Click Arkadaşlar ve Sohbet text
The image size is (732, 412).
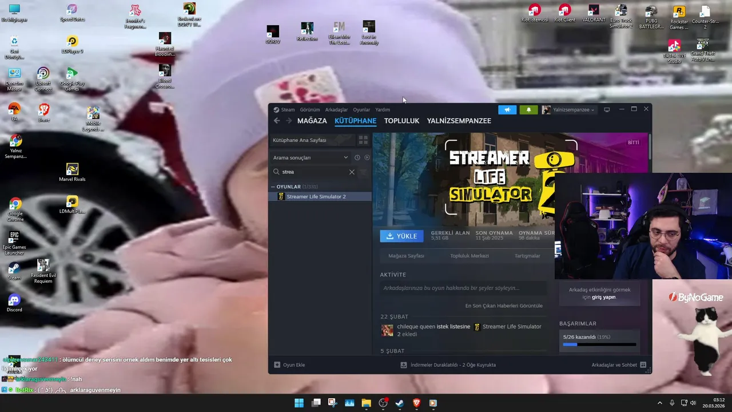(x=614, y=365)
